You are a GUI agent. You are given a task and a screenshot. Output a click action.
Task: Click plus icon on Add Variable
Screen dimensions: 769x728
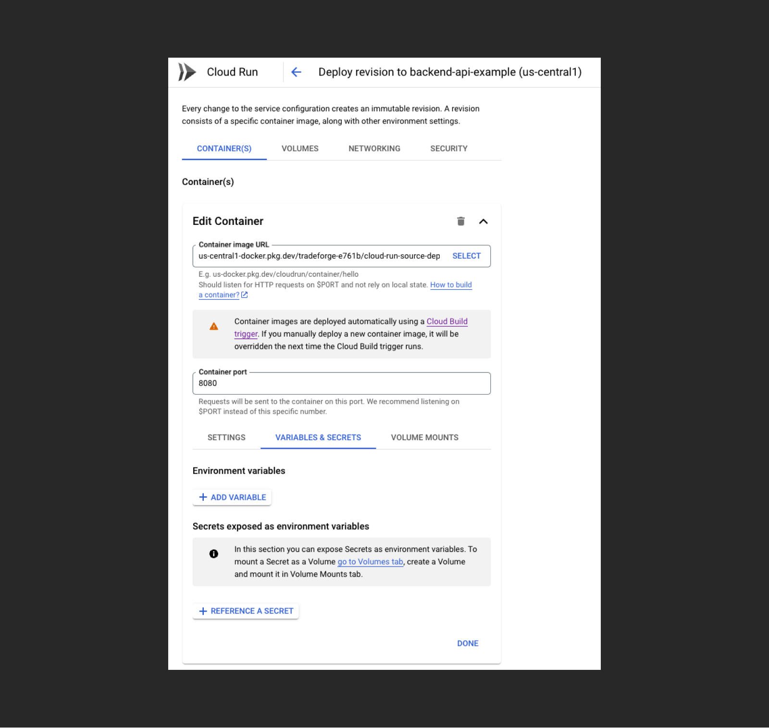coord(203,497)
